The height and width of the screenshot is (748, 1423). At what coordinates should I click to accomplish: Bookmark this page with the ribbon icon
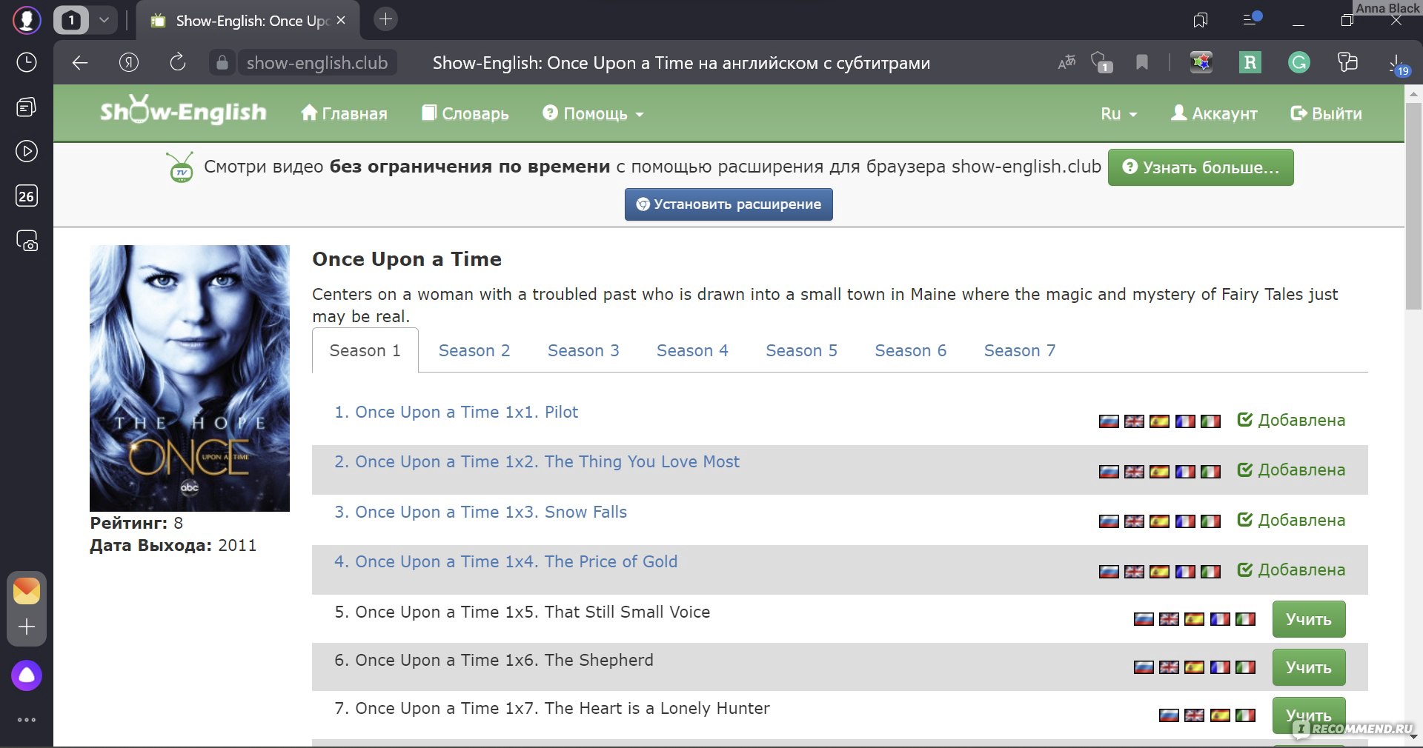click(1142, 63)
